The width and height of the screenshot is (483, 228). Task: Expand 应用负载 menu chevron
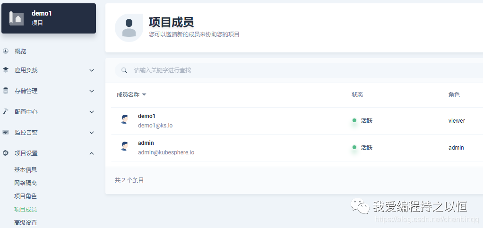point(92,70)
